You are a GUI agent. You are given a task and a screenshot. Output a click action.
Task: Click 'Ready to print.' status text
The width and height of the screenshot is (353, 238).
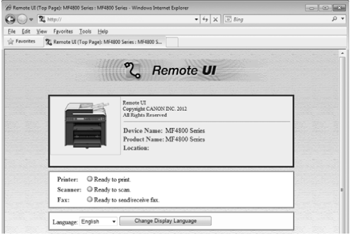[112, 179]
